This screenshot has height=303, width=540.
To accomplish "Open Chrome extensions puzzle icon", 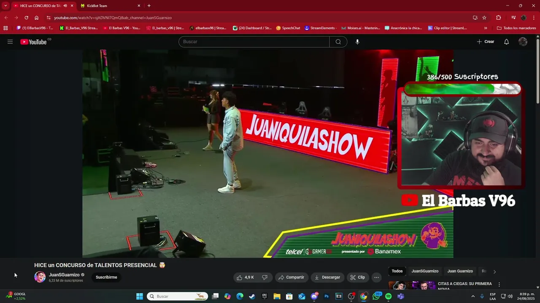I will pos(498,18).
